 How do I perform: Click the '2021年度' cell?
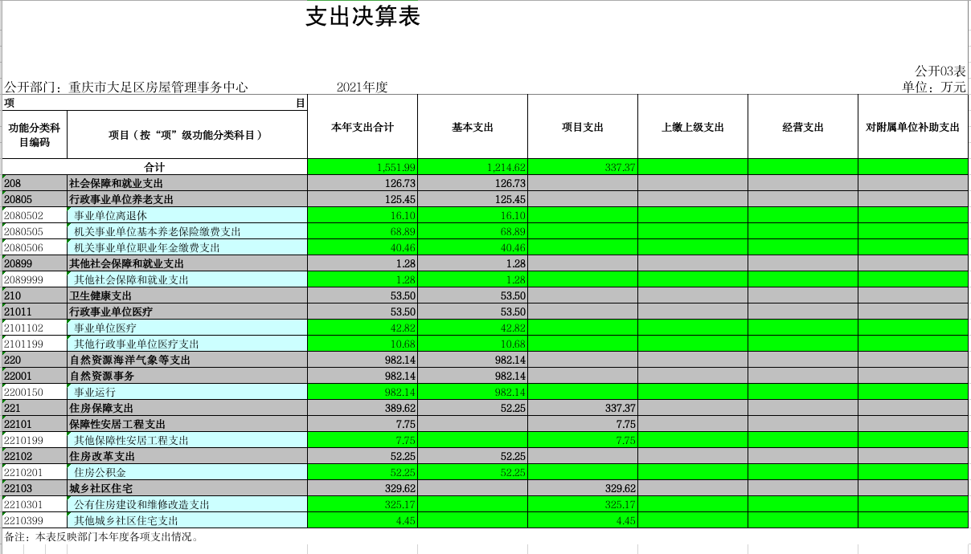(363, 87)
